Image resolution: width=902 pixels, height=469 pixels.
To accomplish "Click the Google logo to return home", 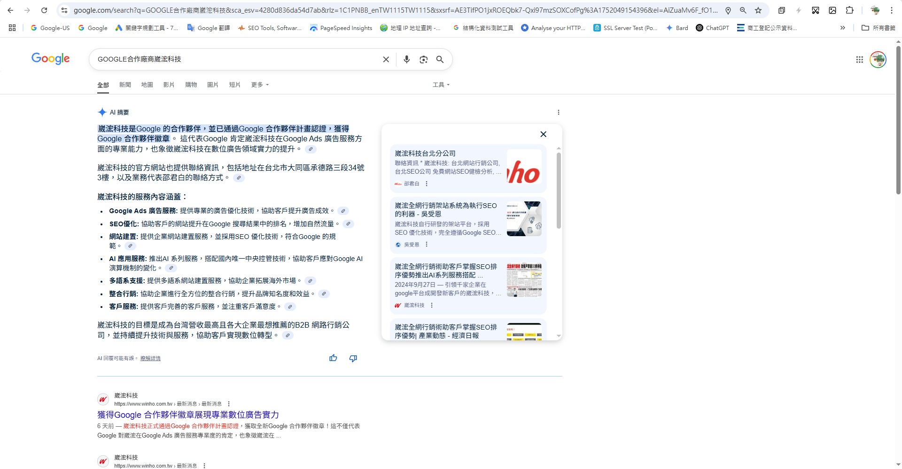I will 50,59.
